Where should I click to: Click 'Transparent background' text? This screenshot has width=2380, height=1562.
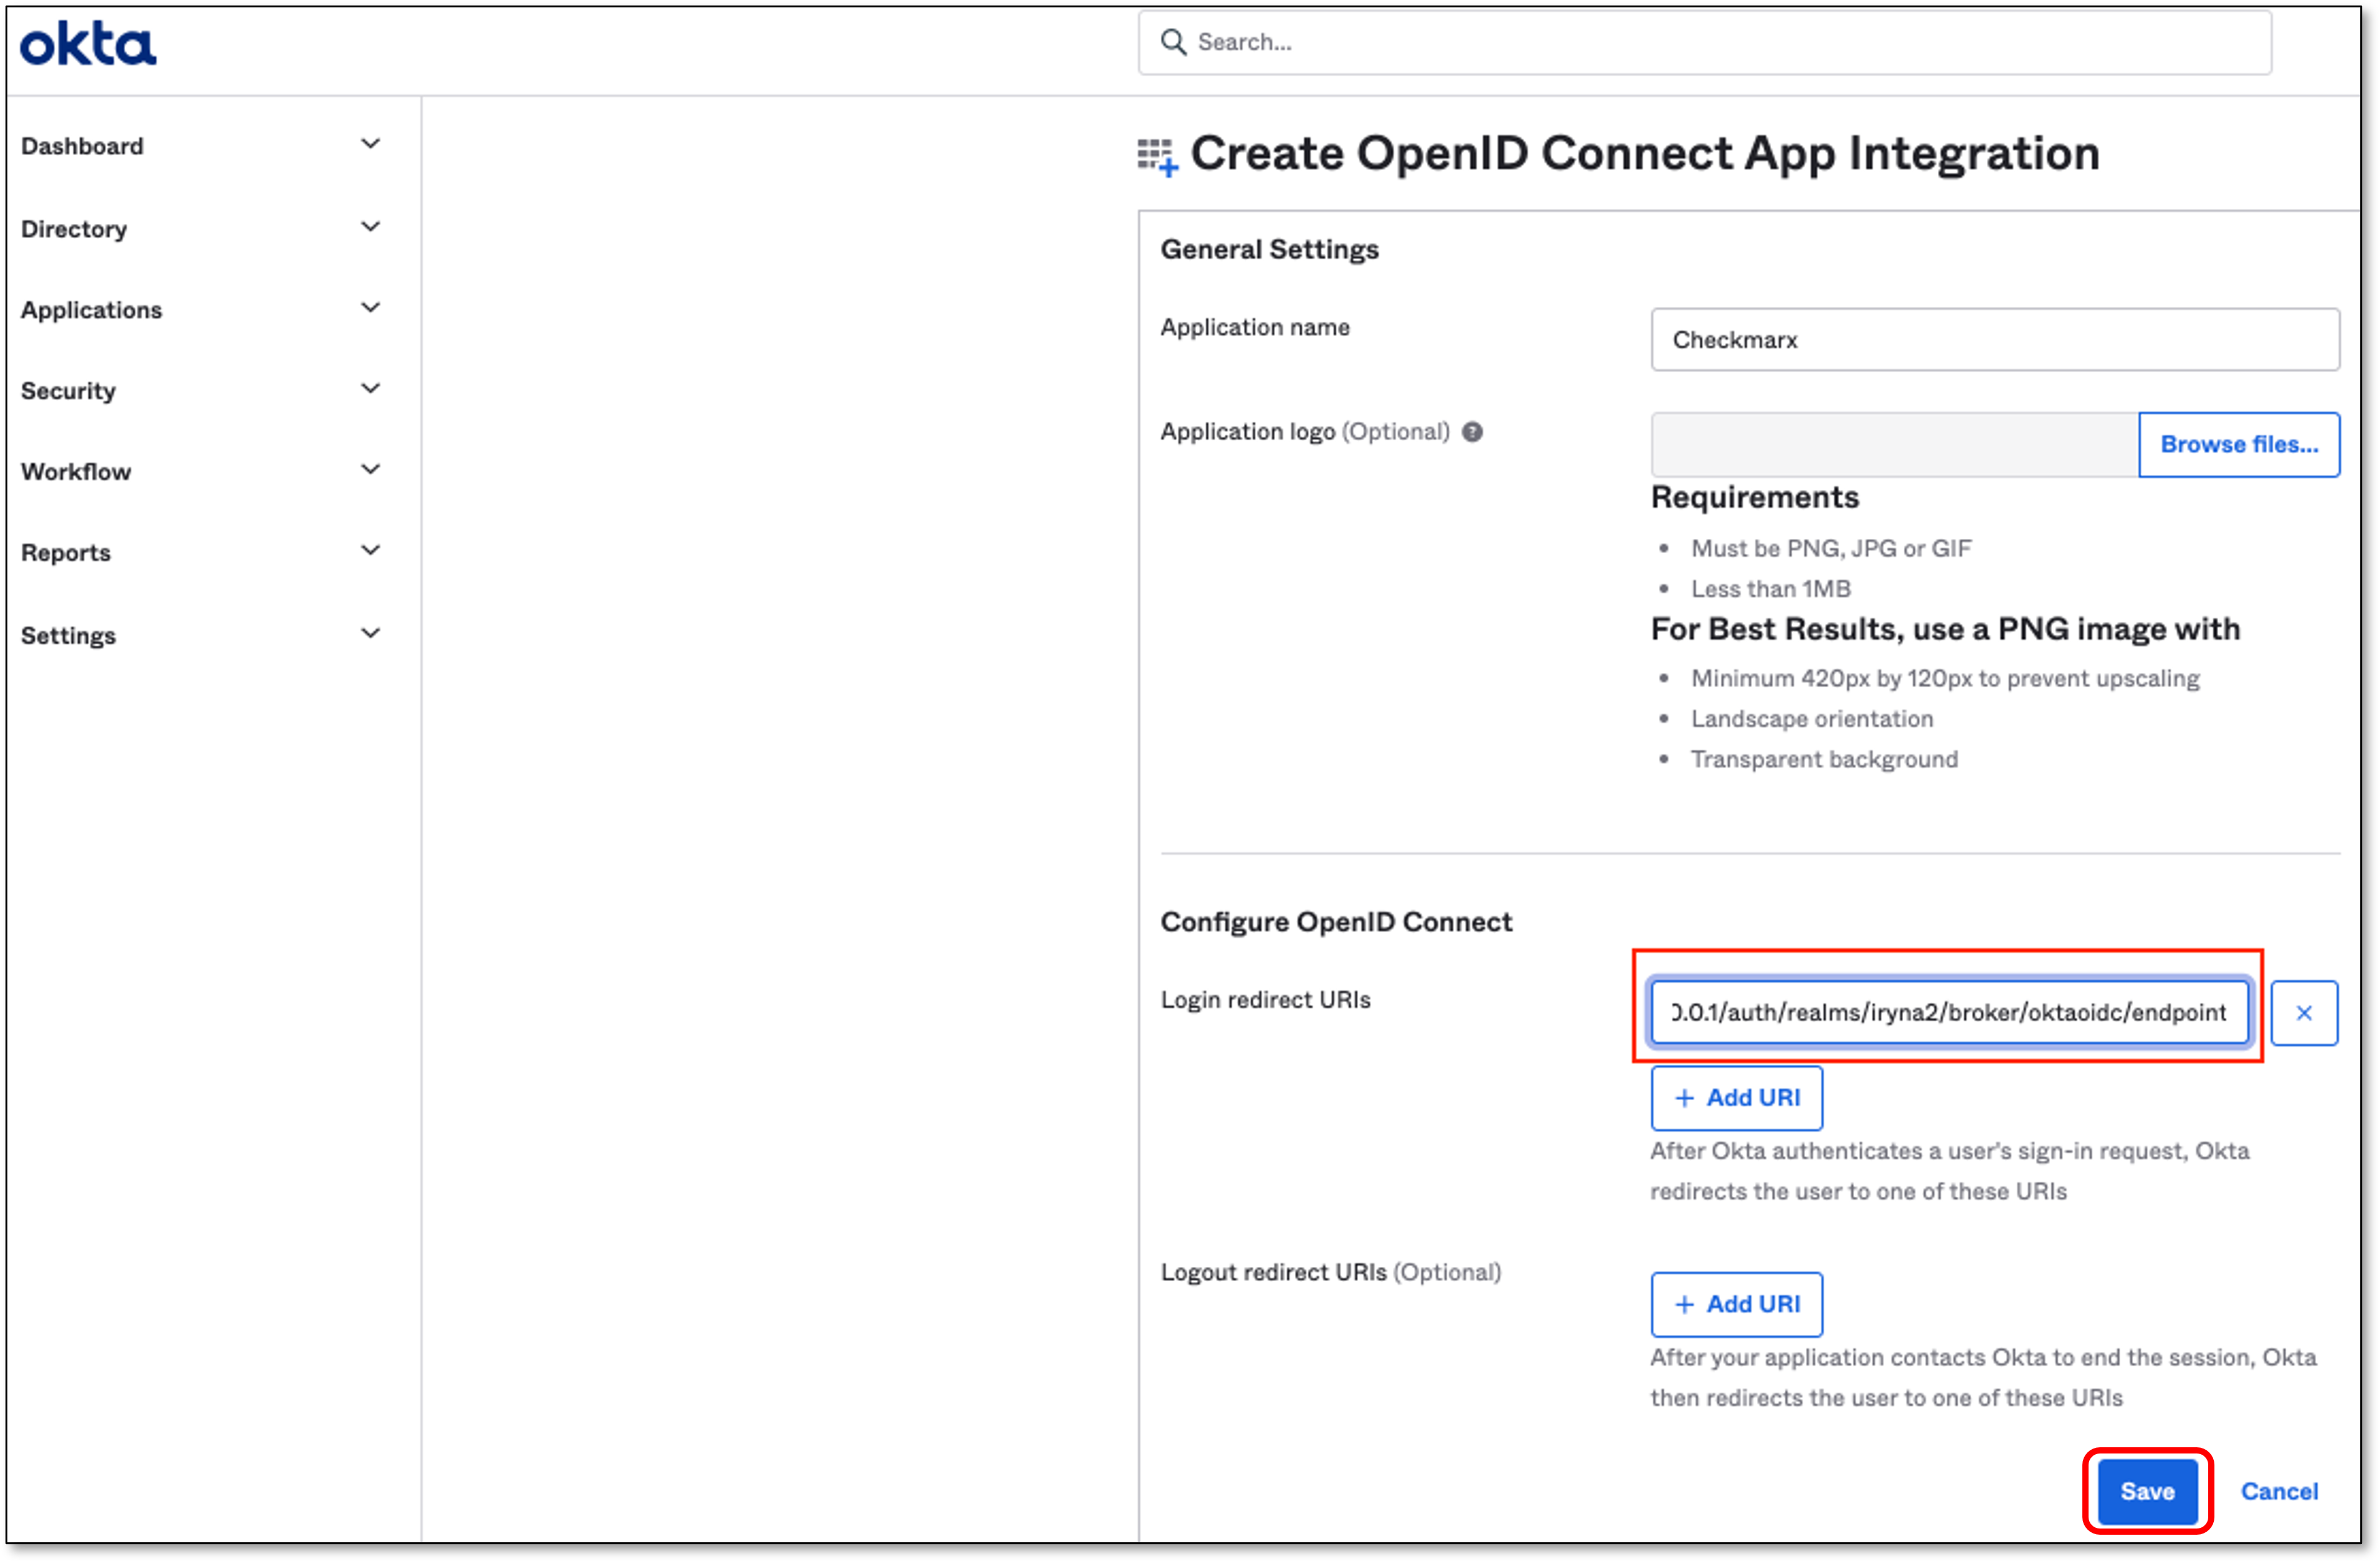click(x=1824, y=760)
